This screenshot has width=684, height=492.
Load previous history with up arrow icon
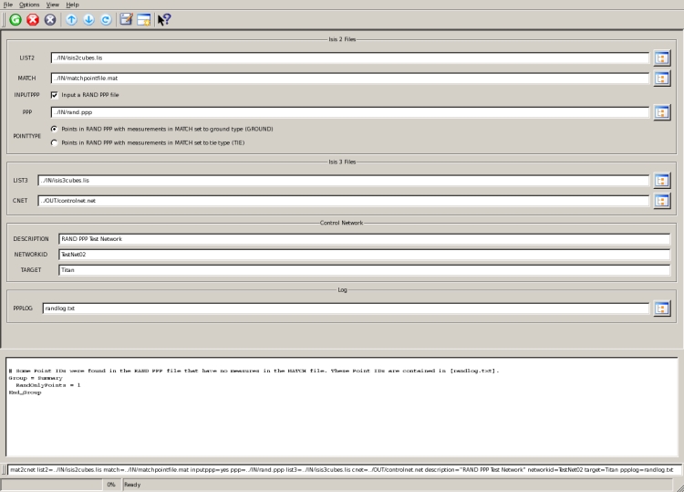72,19
